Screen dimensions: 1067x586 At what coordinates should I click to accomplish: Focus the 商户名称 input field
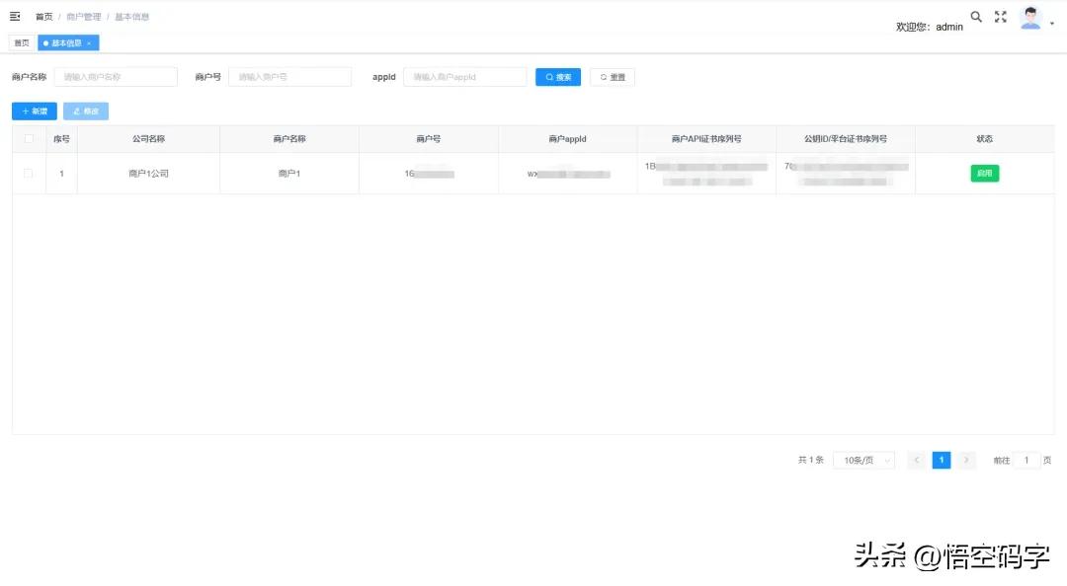(x=116, y=77)
